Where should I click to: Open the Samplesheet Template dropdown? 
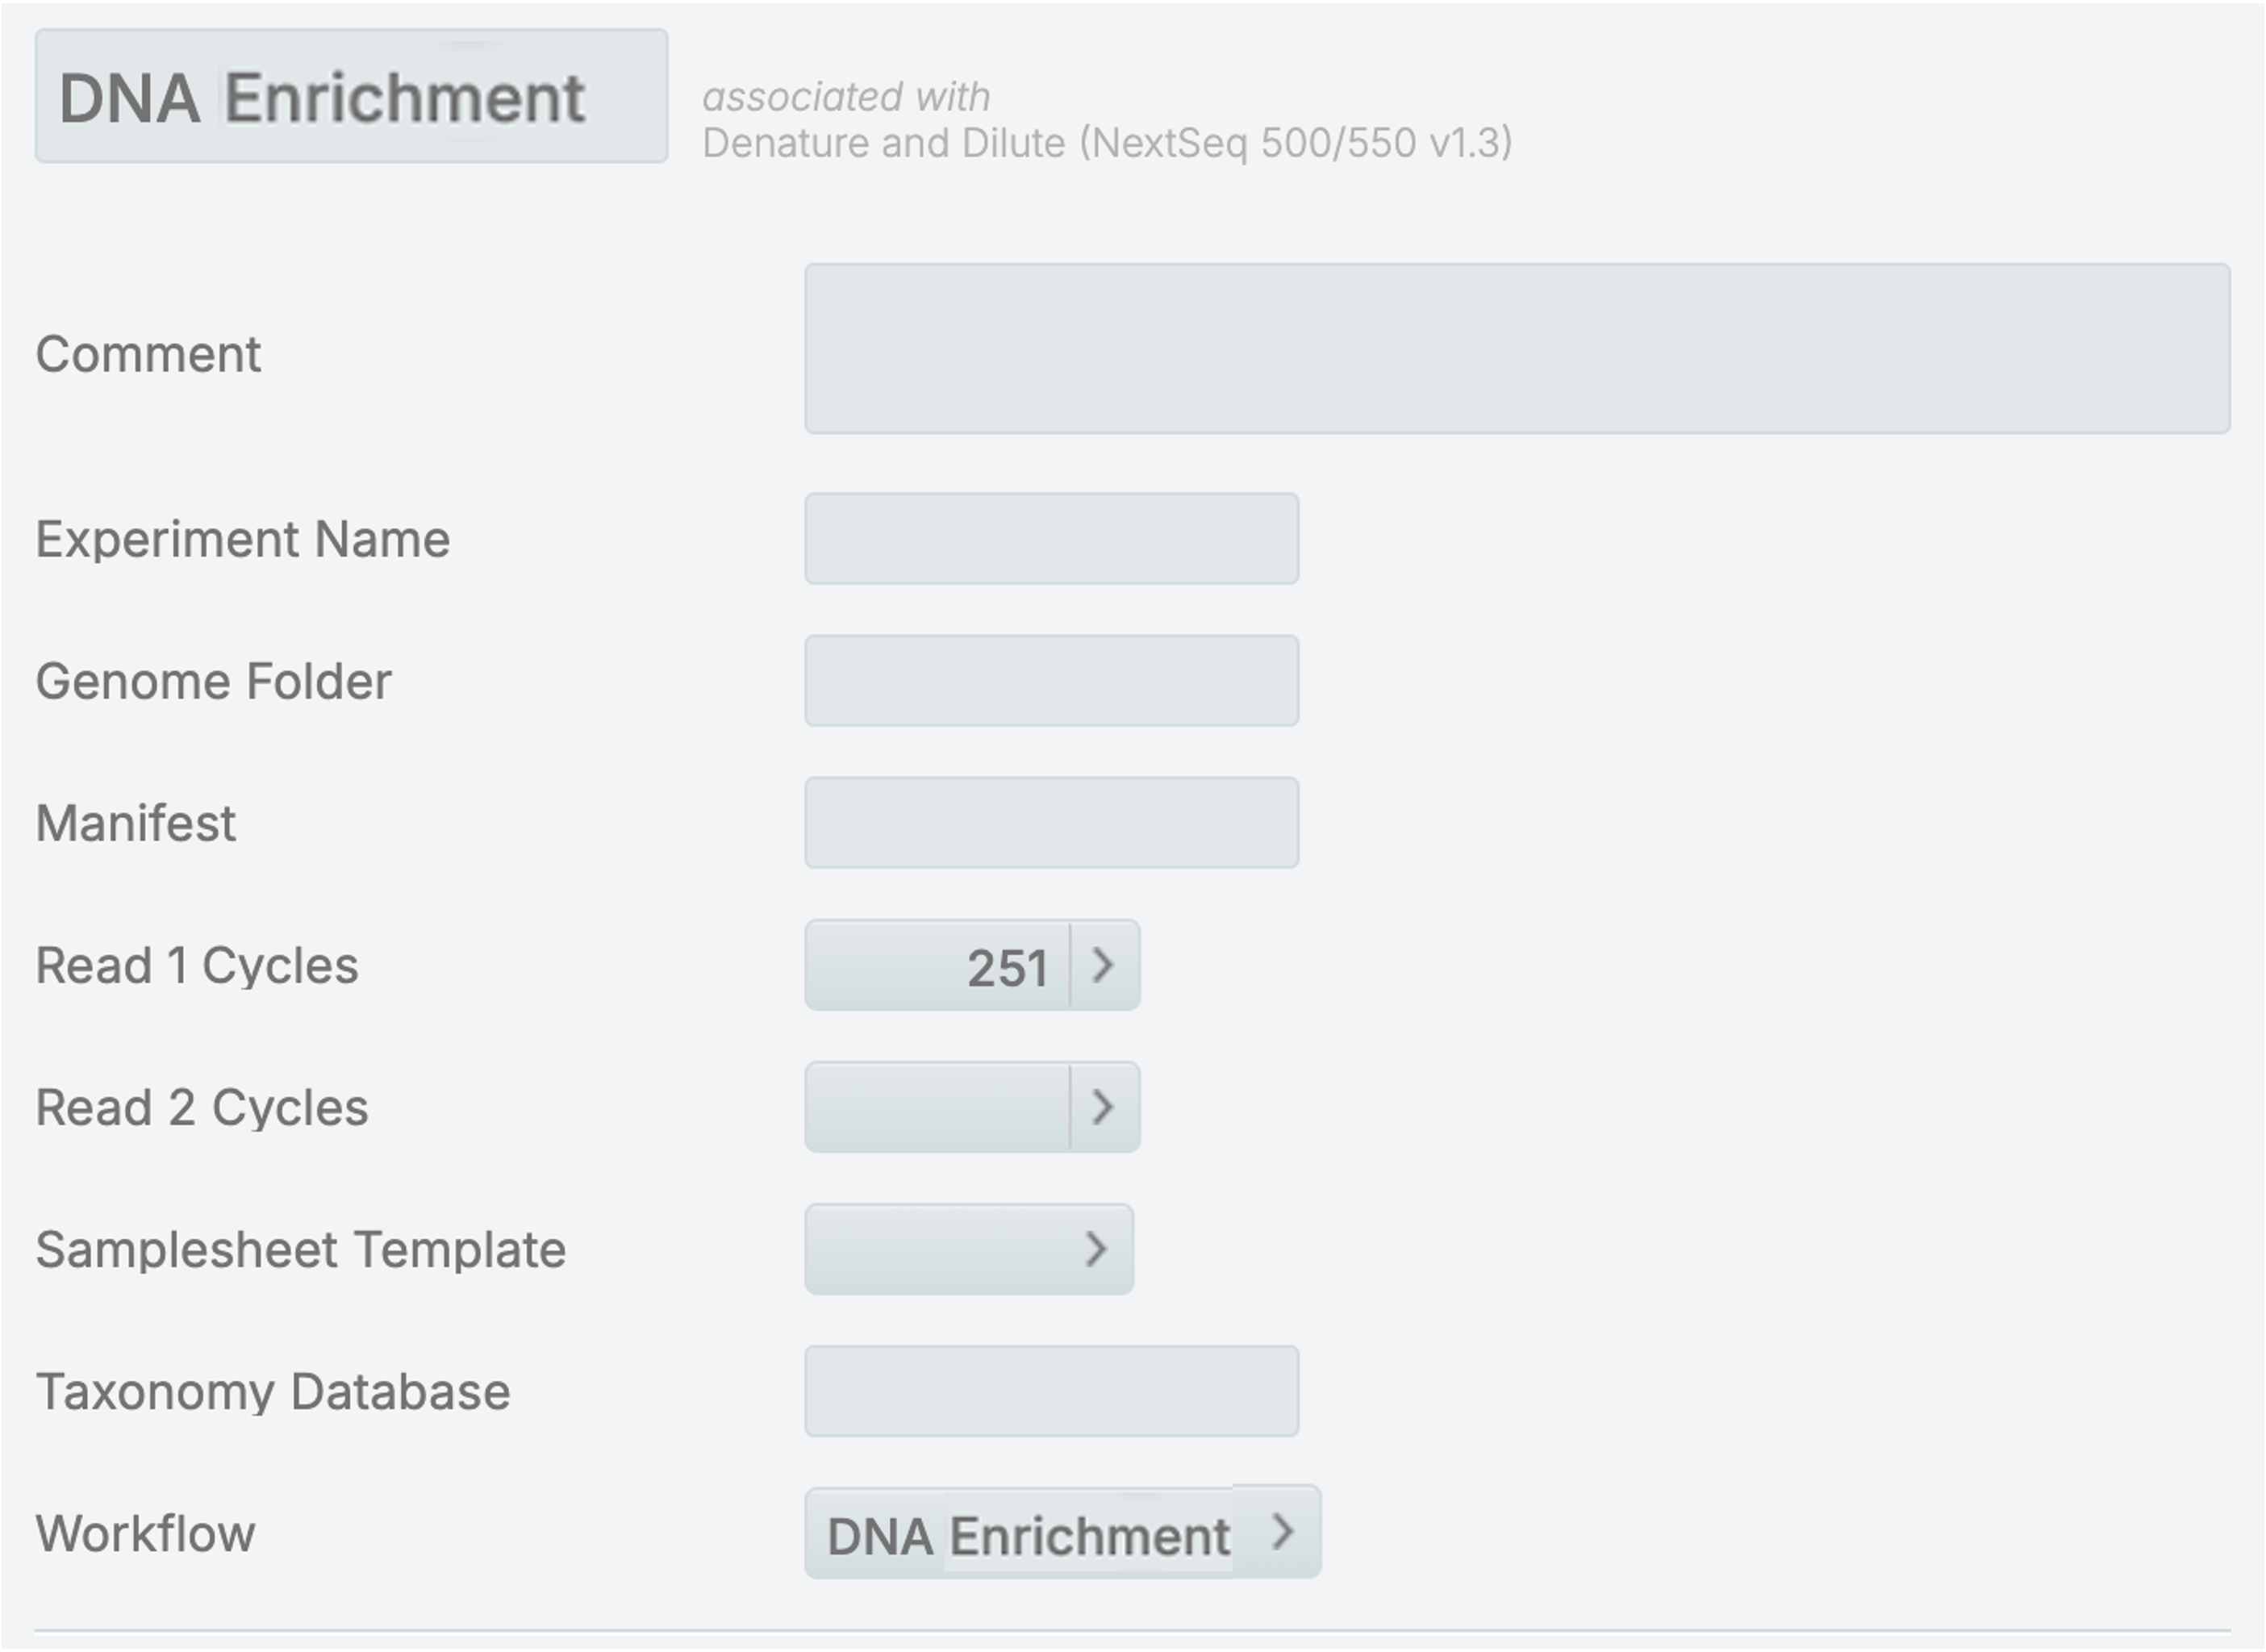(x=968, y=1249)
